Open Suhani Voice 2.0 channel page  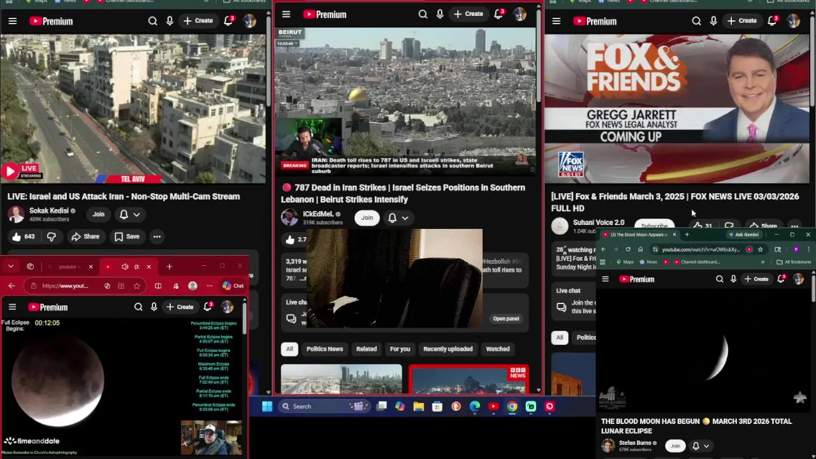click(x=599, y=222)
